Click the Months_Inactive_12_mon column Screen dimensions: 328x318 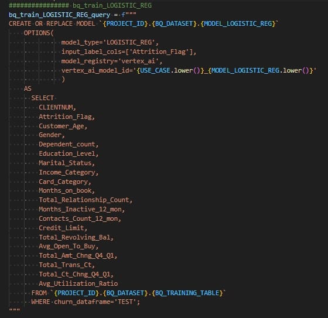80,210
